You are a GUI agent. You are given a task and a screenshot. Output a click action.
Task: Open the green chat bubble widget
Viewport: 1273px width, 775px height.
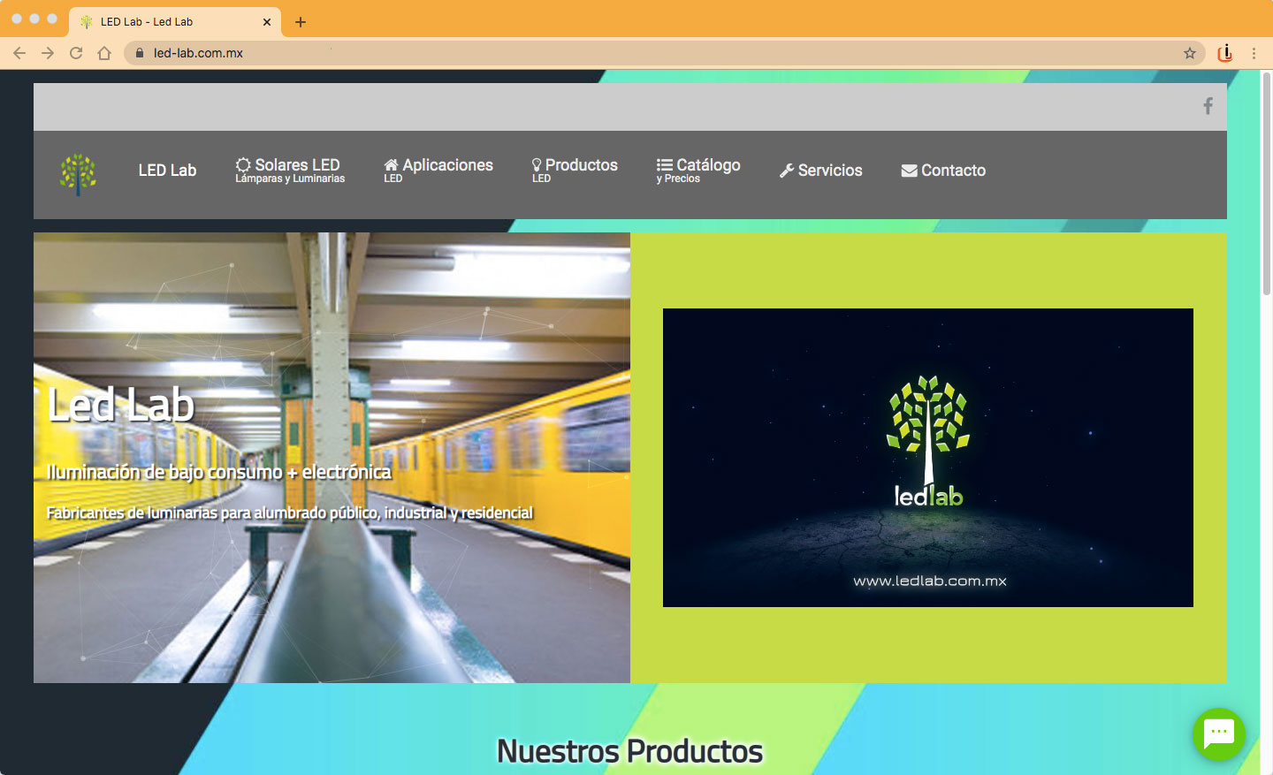[1218, 733]
